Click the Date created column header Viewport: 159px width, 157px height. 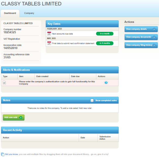click(x=42, y=76)
